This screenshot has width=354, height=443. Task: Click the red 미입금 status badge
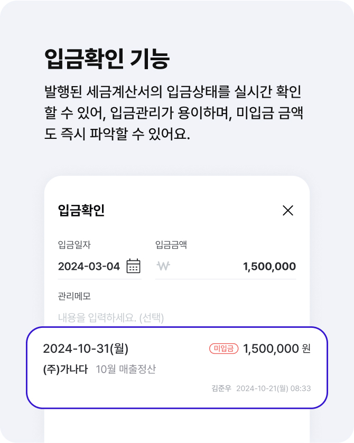pyautogui.click(x=223, y=348)
